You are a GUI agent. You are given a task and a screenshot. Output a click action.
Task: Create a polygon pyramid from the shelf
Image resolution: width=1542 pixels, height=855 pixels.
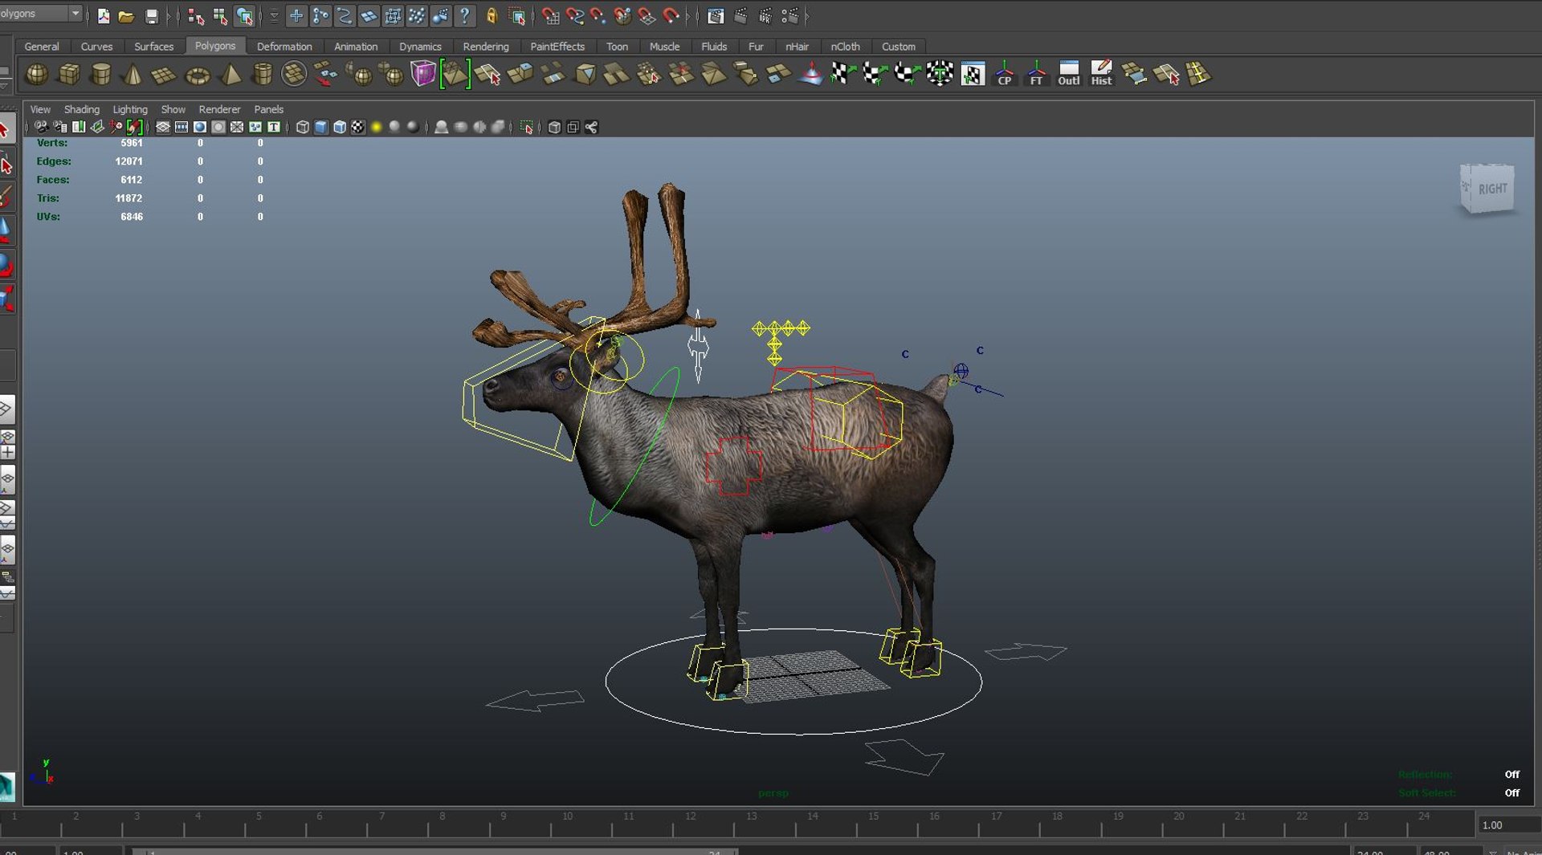click(230, 75)
